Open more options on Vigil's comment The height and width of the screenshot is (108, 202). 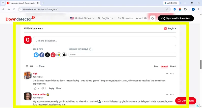click(x=172, y=74)
